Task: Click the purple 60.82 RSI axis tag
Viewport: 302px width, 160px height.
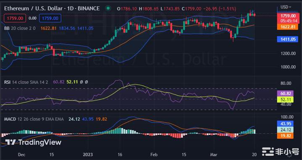Action: coord(285,93)
